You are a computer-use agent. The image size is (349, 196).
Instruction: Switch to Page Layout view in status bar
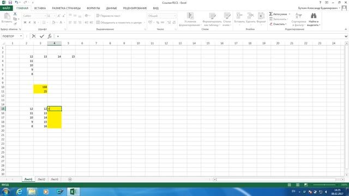point(298,185)
